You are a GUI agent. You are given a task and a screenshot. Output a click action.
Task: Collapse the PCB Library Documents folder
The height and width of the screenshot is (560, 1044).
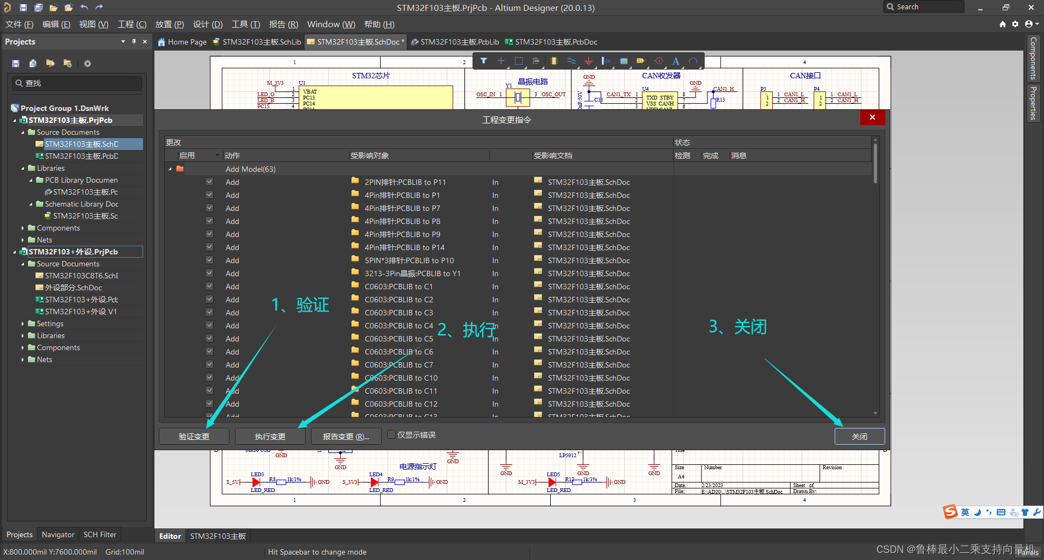[x=31, y=180]
